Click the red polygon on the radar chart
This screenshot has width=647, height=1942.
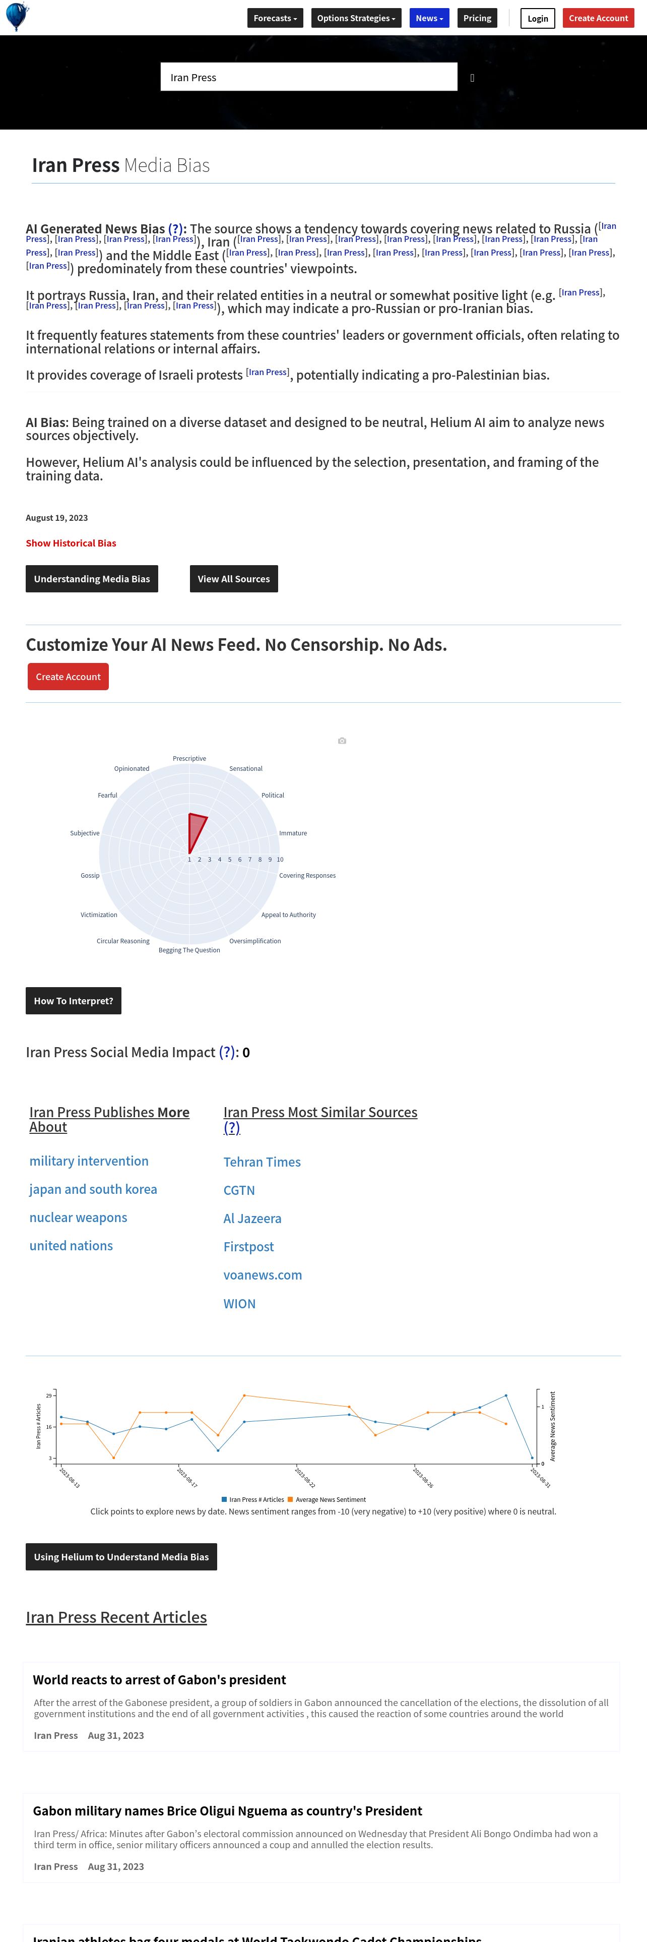pos(195,831)
